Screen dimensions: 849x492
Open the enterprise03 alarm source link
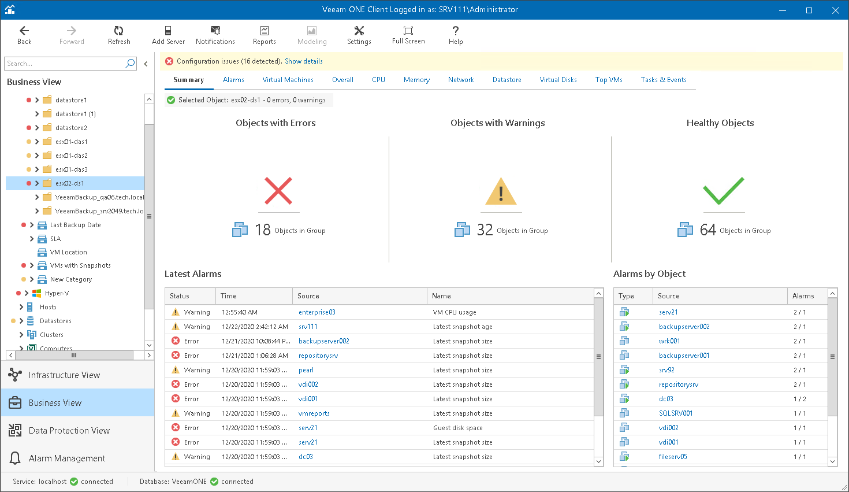pos(316,312)
